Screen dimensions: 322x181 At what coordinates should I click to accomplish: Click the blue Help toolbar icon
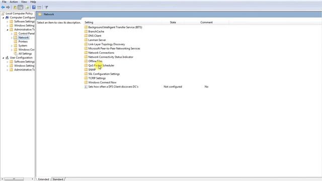coord(34,8)
